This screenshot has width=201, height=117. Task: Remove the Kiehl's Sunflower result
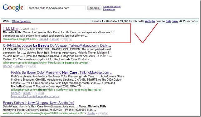coord(43,93)
